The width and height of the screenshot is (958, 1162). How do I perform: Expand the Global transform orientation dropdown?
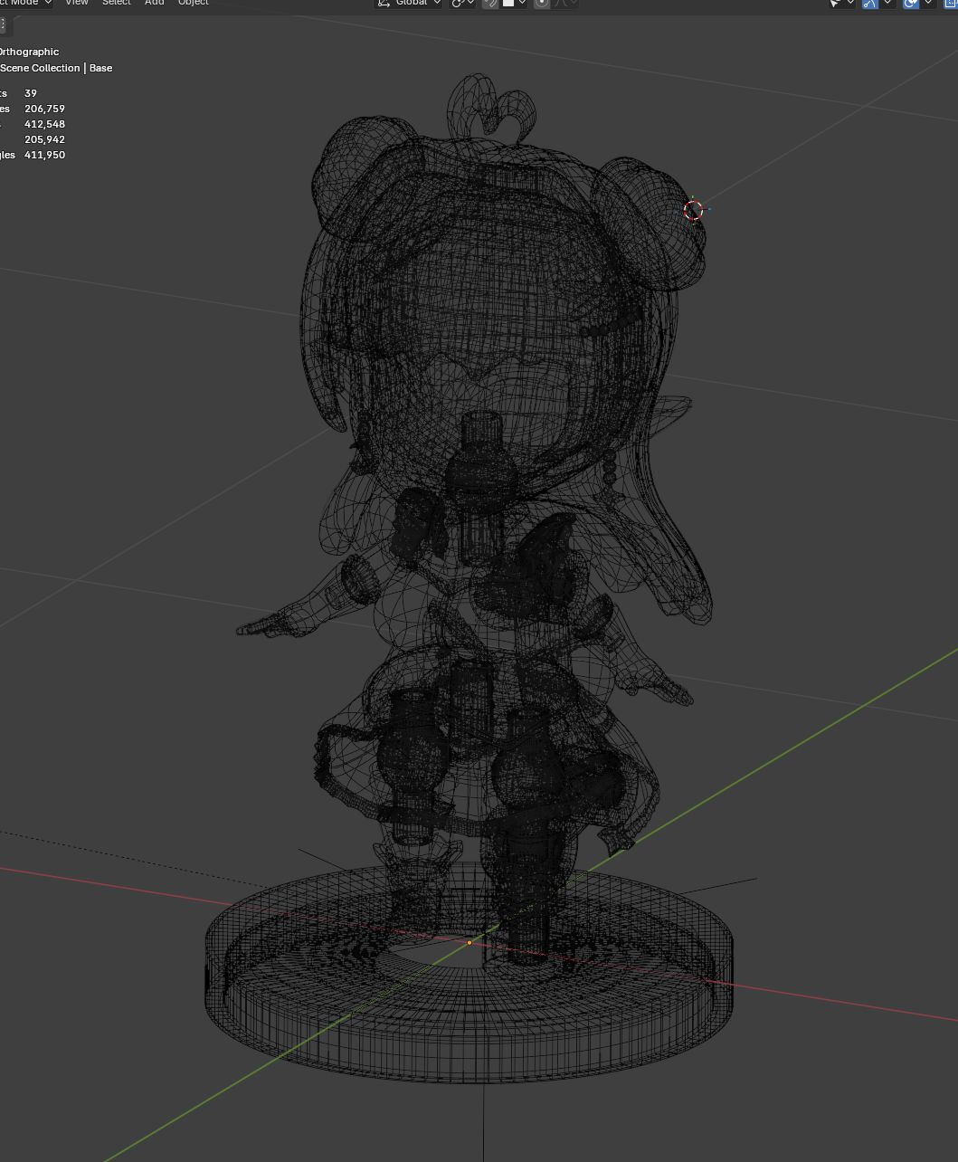(x=410, y=3)
